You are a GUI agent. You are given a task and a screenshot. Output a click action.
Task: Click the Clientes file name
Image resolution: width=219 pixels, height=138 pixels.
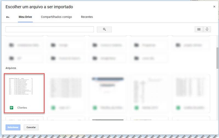click(22, 108)
